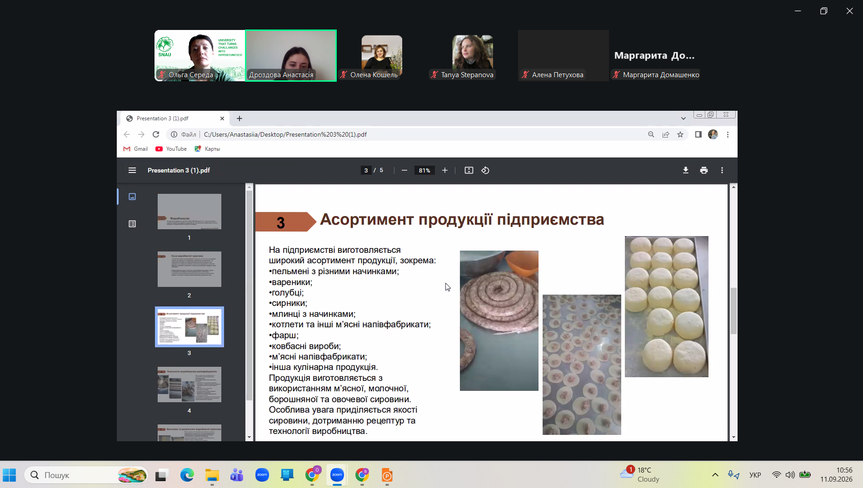
Task: Click the rotate counterclockwise icon
Action: [485, 170]
